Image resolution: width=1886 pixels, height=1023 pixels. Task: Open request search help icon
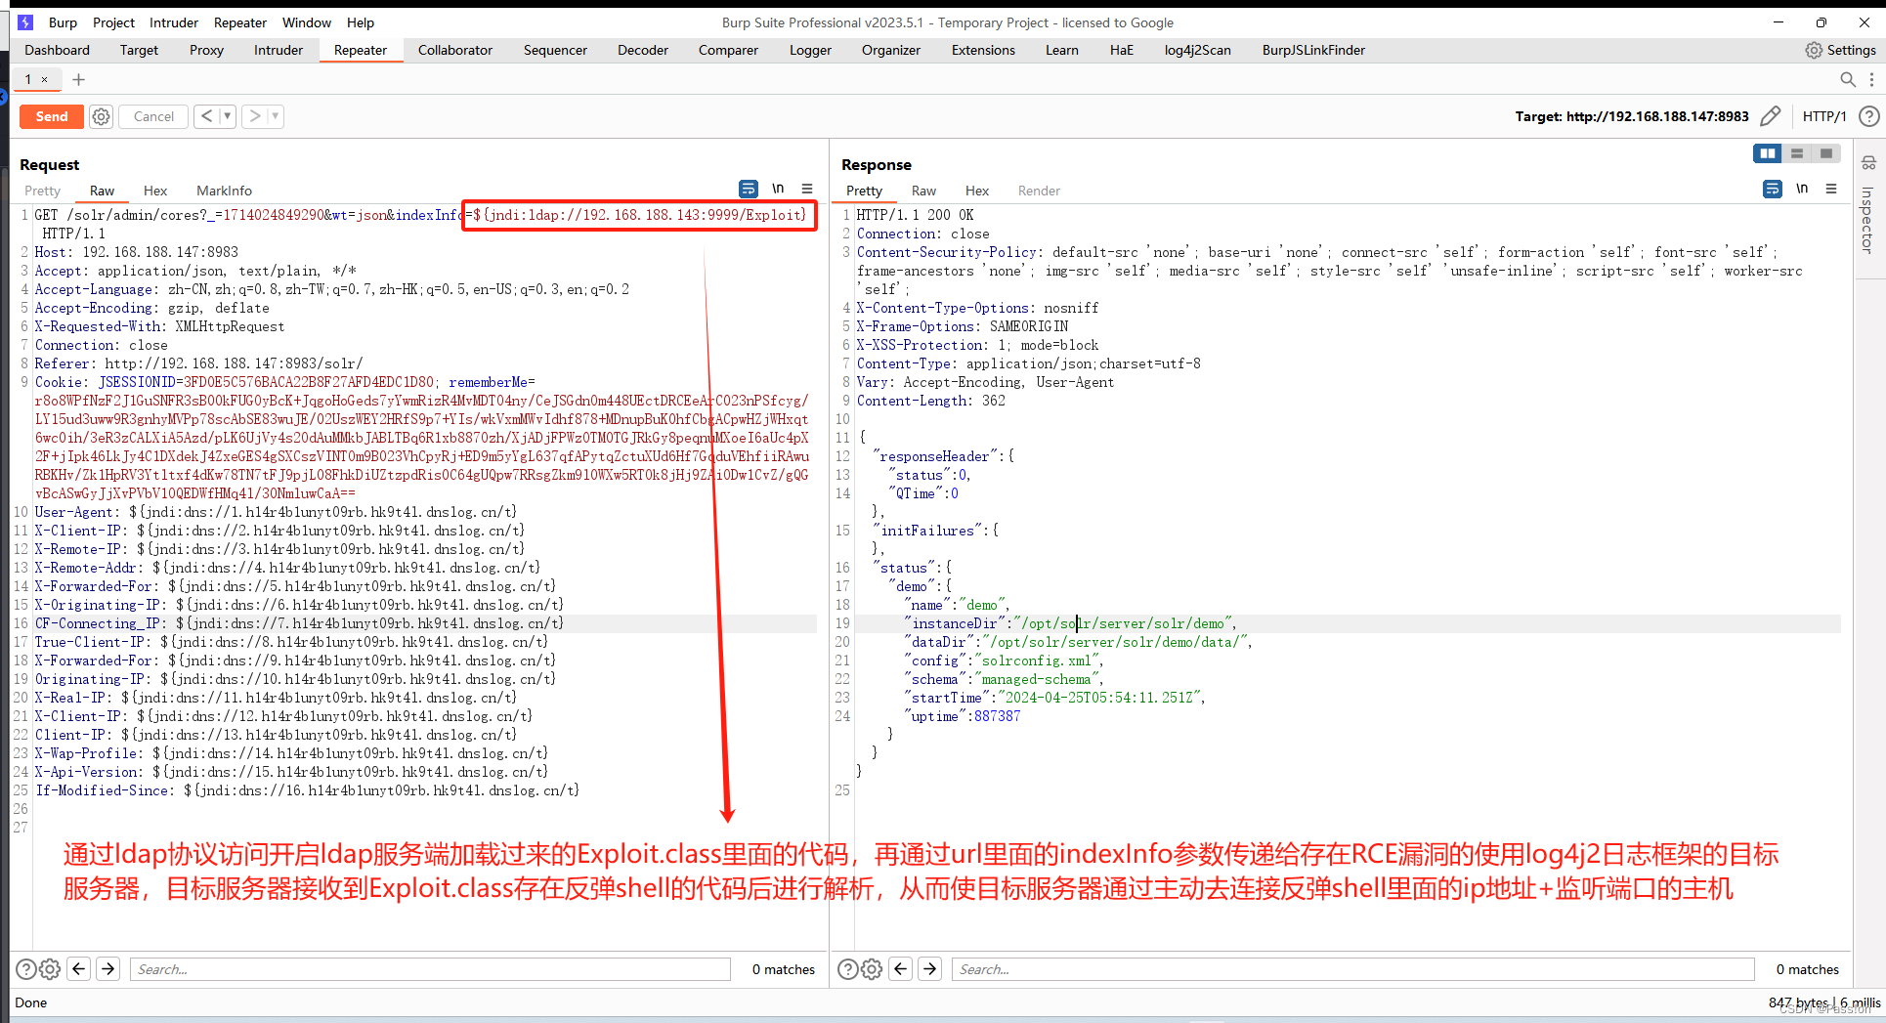click(x=26, y=969)
